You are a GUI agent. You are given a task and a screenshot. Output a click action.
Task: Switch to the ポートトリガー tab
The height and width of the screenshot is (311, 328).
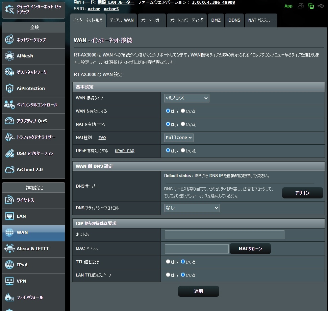[x=152, y=20]
